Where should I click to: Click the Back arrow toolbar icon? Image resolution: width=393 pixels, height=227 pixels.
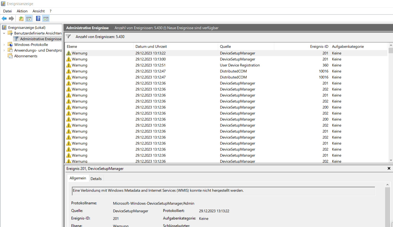tap(4, 18)
